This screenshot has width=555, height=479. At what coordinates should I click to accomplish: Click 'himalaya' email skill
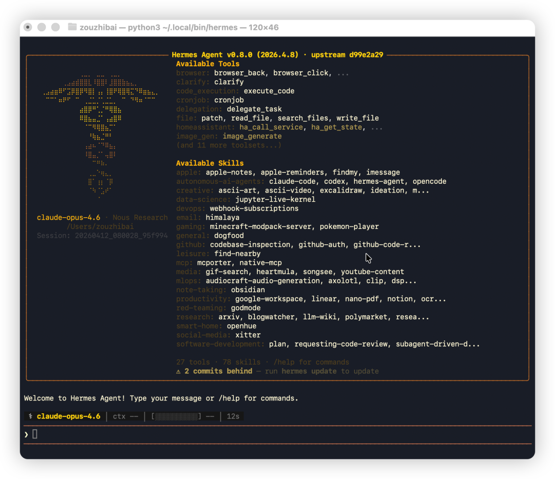coord(223,218)
